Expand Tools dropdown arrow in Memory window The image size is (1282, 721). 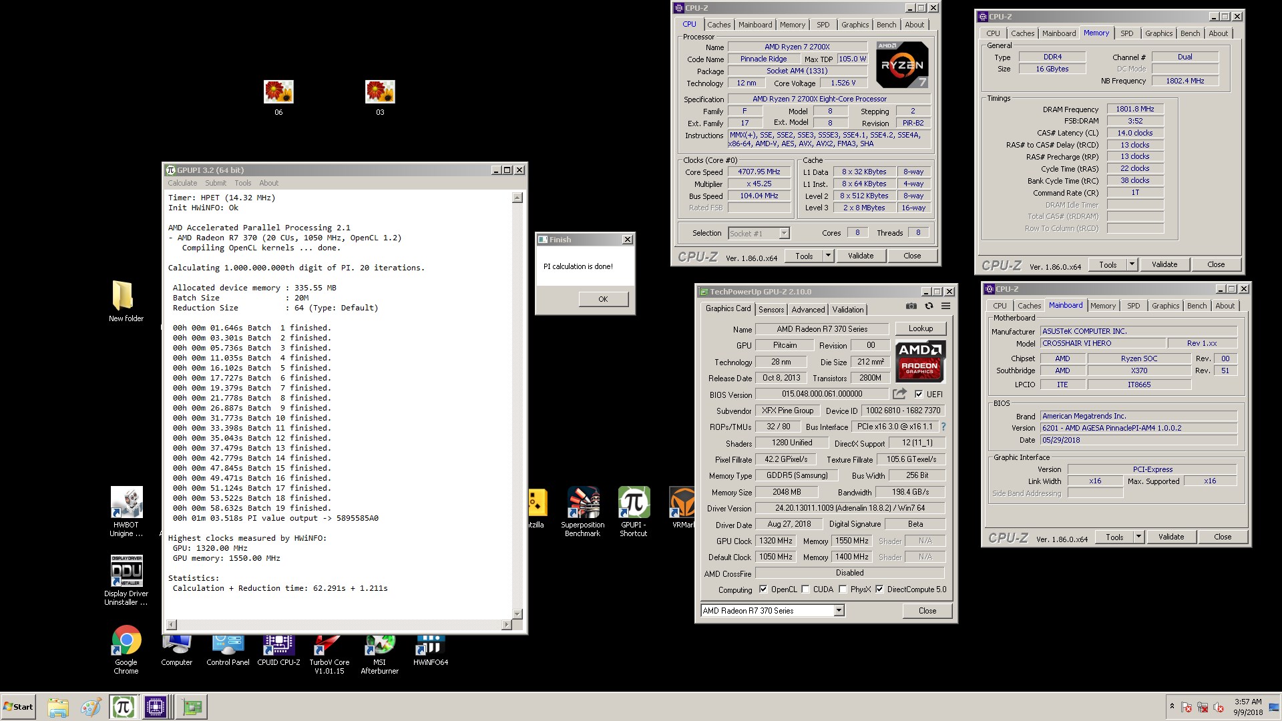click(x=1132, y=264)
